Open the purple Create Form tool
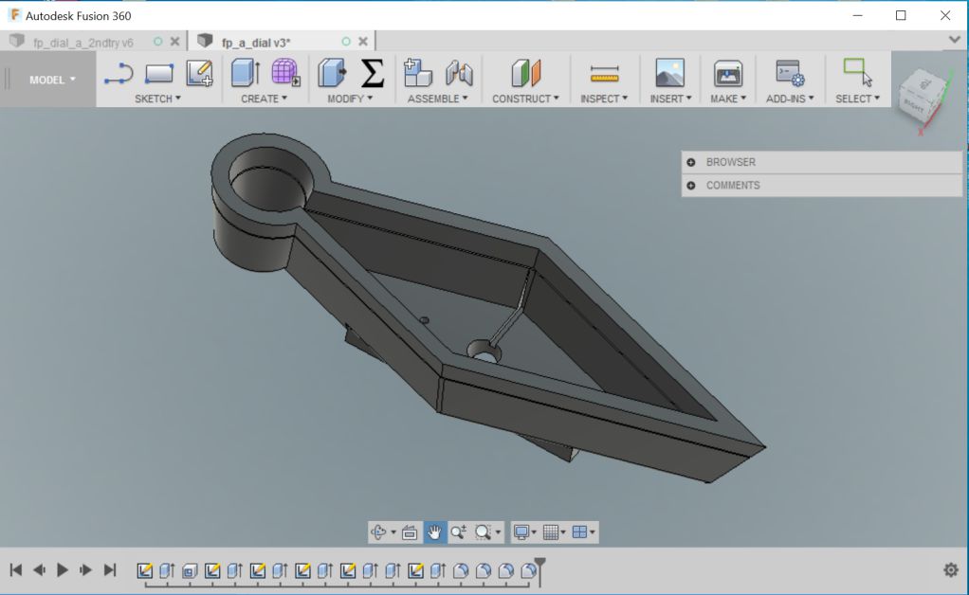 pos(285,73)
